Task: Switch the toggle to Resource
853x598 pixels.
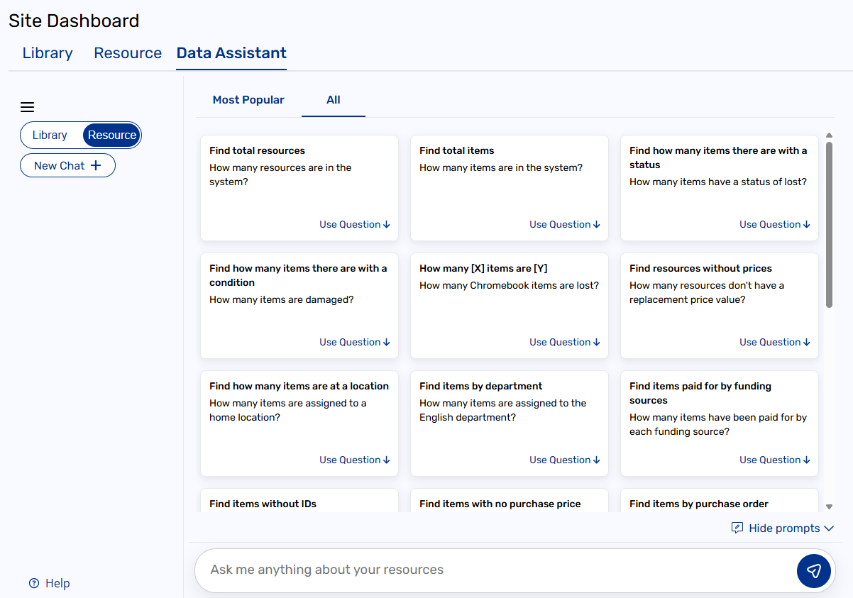Action: [x=112, y=135]
